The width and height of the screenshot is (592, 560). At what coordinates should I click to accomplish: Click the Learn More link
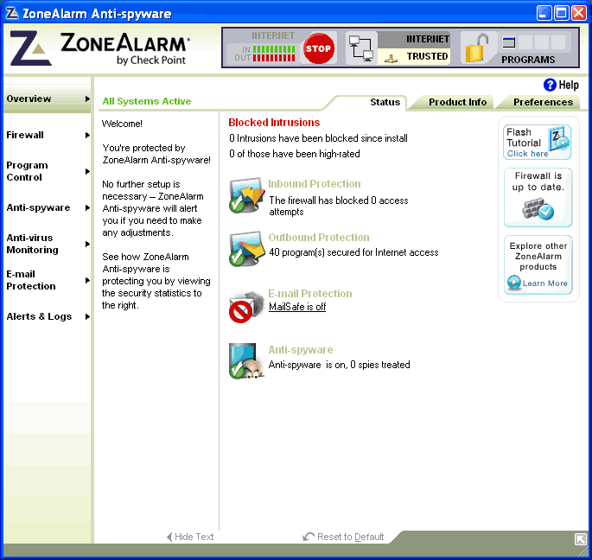pos(544,283)
